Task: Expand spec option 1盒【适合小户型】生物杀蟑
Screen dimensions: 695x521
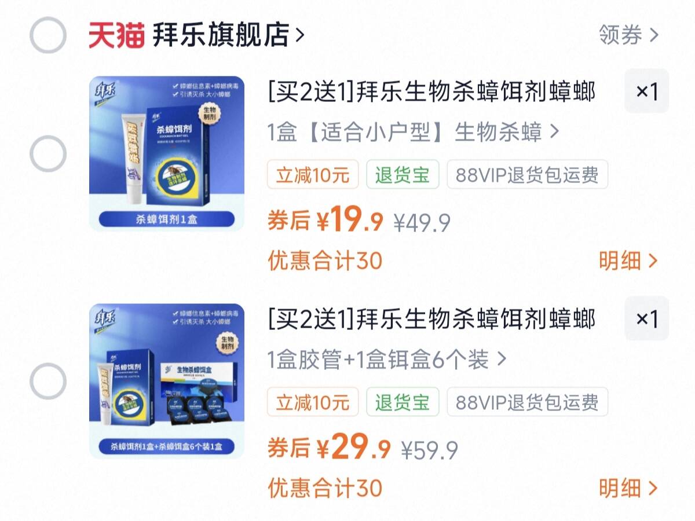Action: [x=414, y=132]
